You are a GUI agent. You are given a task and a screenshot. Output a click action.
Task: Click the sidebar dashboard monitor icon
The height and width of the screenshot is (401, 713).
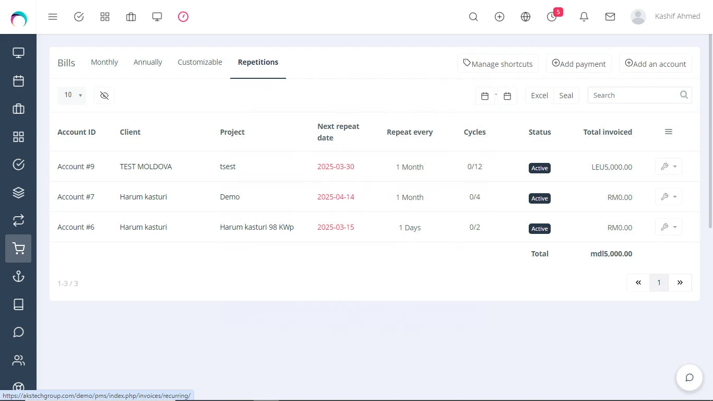coord(18,53)
